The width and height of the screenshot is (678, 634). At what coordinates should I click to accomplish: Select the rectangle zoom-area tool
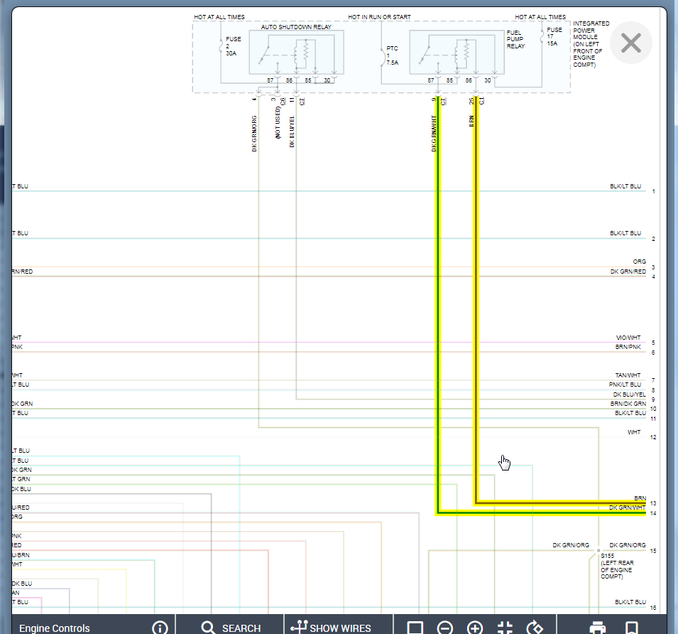[415, 628]
